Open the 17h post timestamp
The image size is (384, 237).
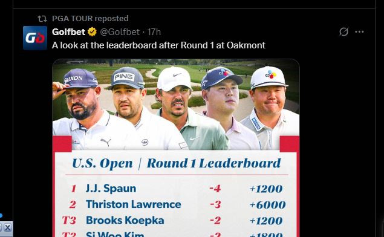(x=154, y=32)
